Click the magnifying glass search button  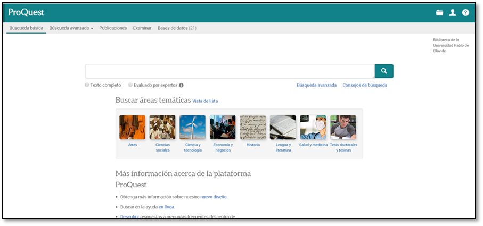384,71
